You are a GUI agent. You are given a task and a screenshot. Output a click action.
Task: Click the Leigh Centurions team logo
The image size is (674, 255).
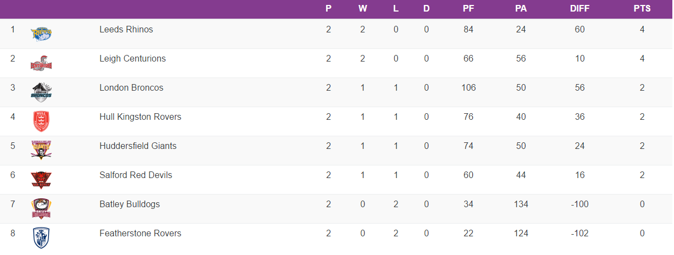(41, 63)
